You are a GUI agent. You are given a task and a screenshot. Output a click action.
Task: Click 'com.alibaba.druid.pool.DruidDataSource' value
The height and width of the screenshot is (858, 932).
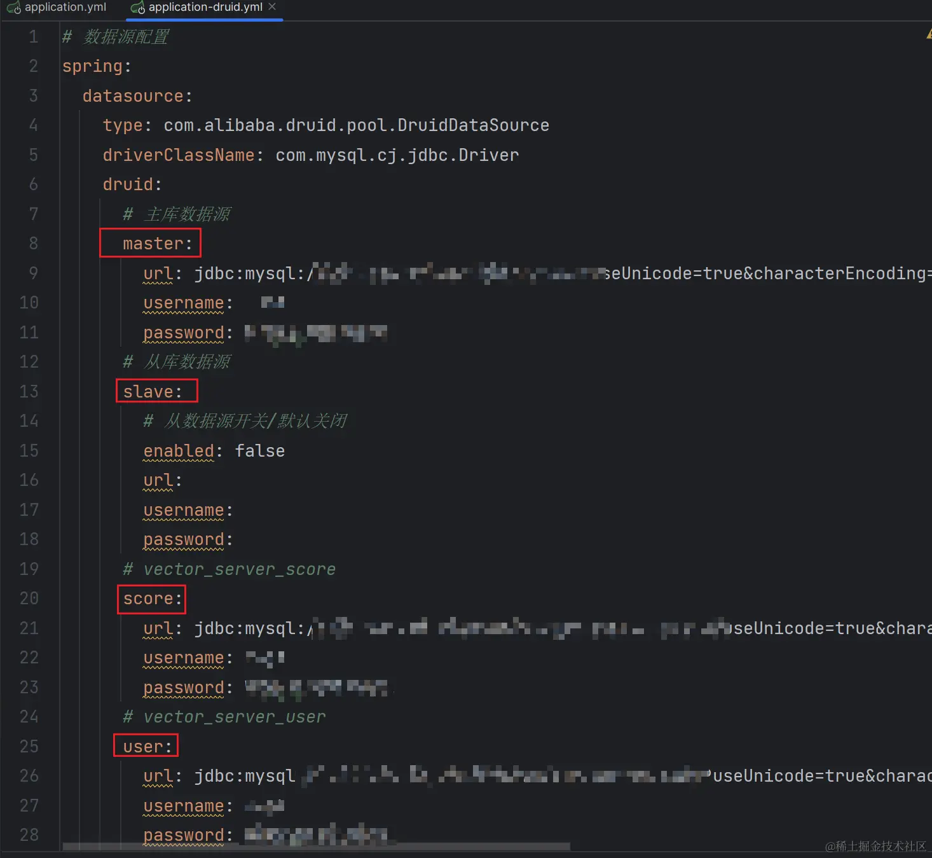point(356,125)
